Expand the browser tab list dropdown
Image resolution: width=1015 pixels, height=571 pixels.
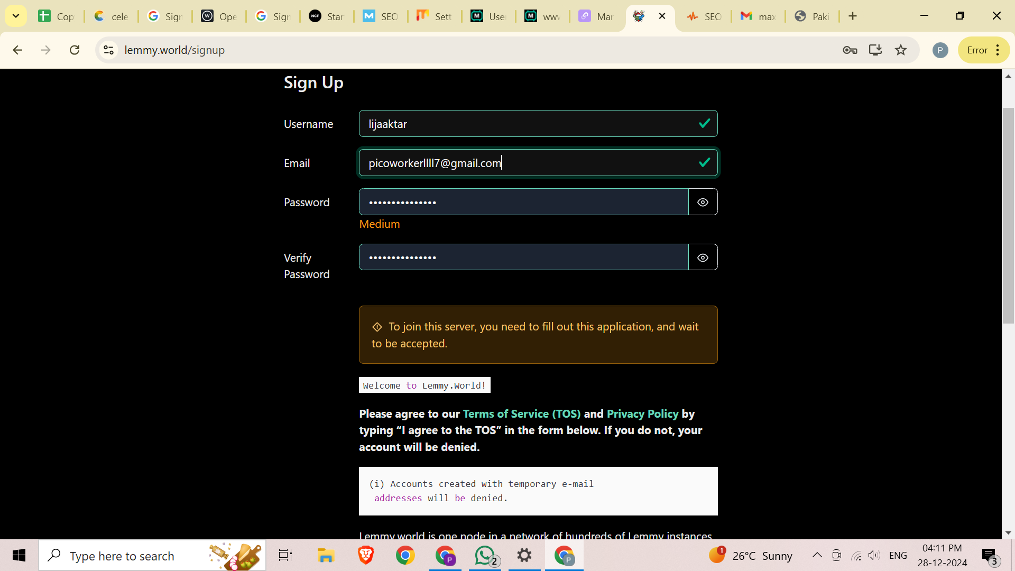pyautogui.click(x=16, y=16)
